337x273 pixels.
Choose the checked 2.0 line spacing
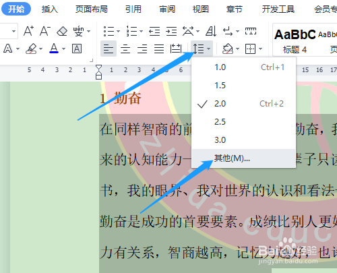(243, 104)
